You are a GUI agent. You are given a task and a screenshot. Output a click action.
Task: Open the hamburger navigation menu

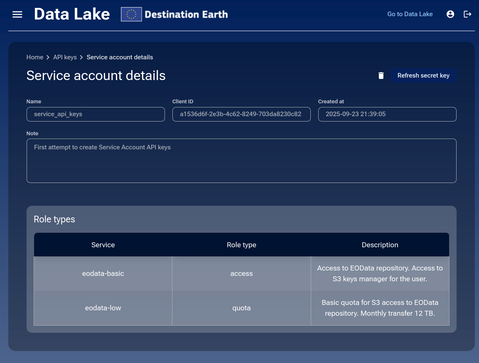17,15
